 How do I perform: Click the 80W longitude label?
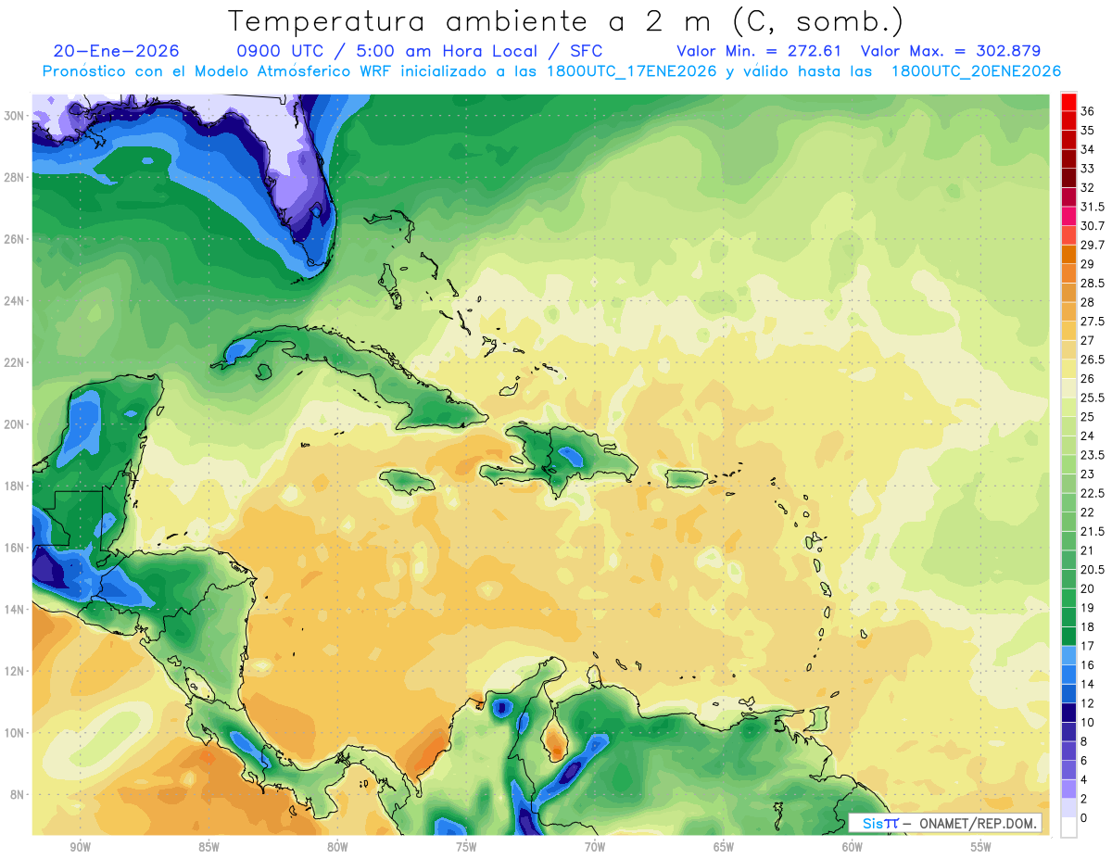pos(337,847)
